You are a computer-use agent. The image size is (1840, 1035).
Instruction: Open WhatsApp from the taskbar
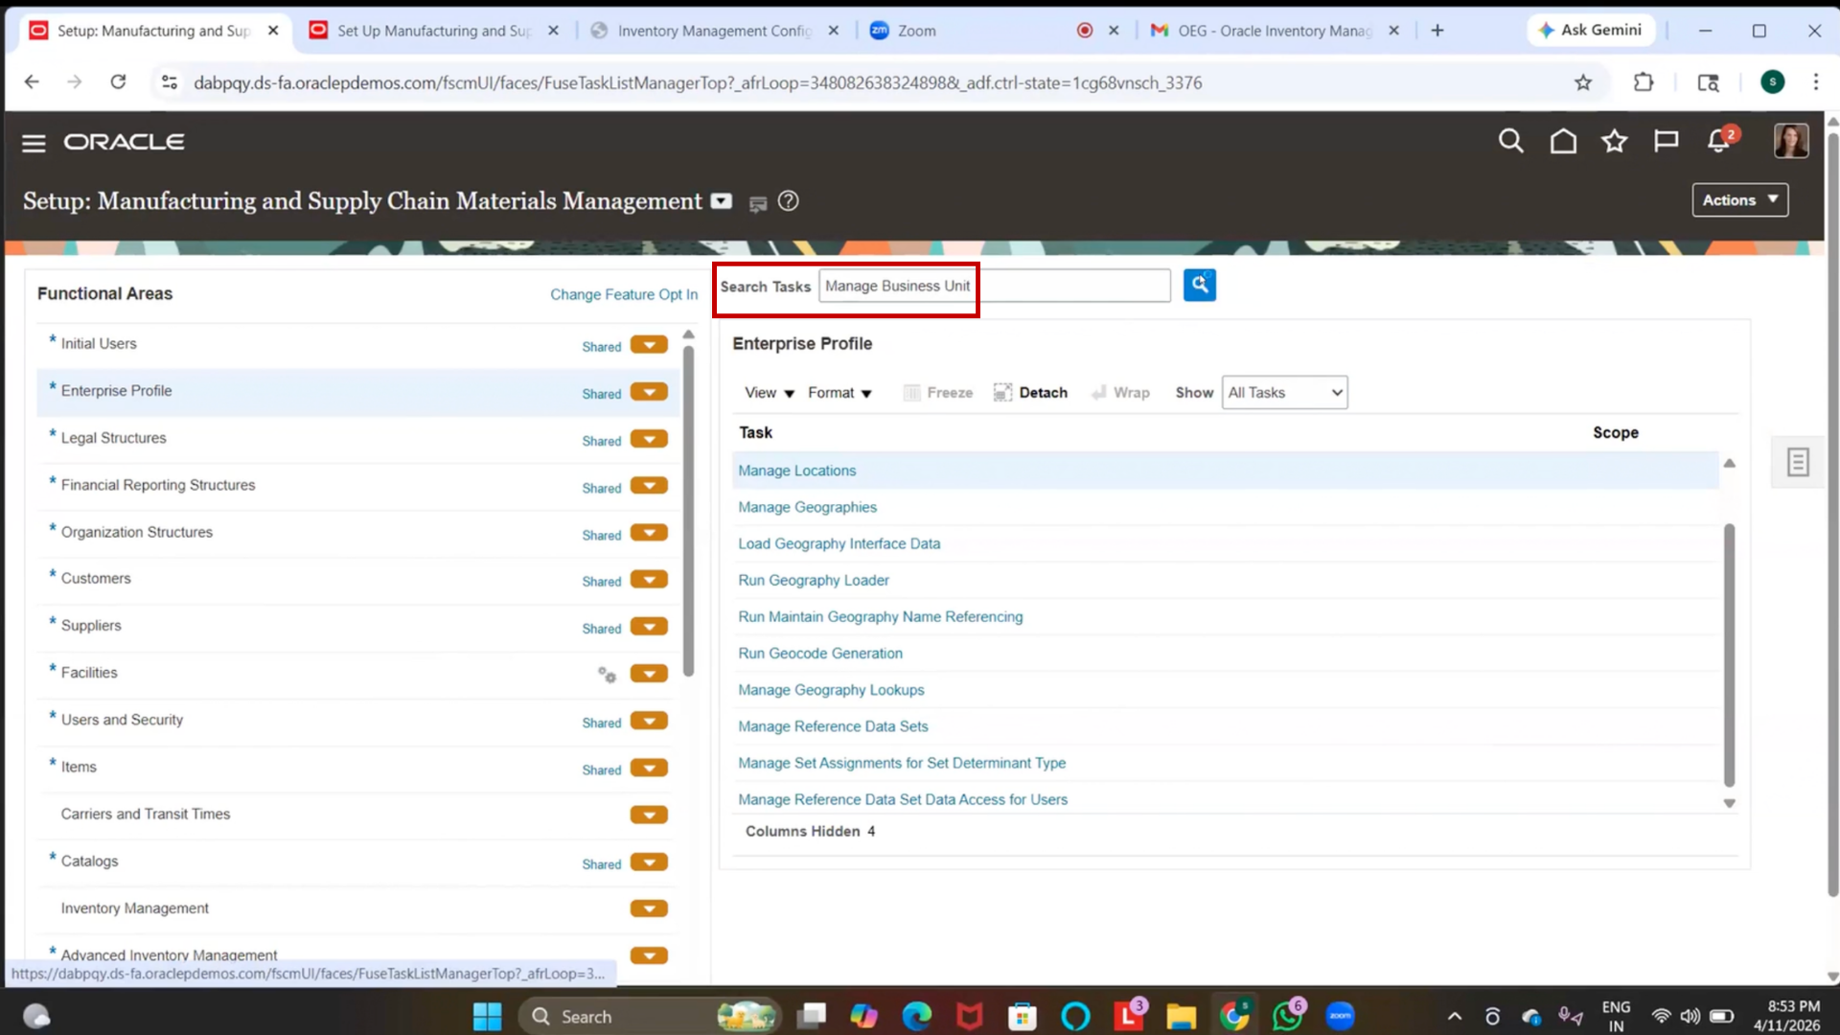[x=1287, y=1016]
